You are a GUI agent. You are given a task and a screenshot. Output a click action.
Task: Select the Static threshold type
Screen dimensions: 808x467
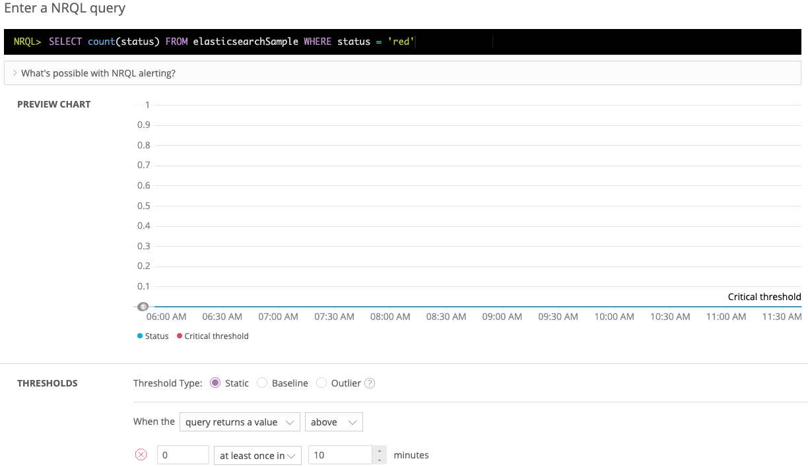(215, 383)
